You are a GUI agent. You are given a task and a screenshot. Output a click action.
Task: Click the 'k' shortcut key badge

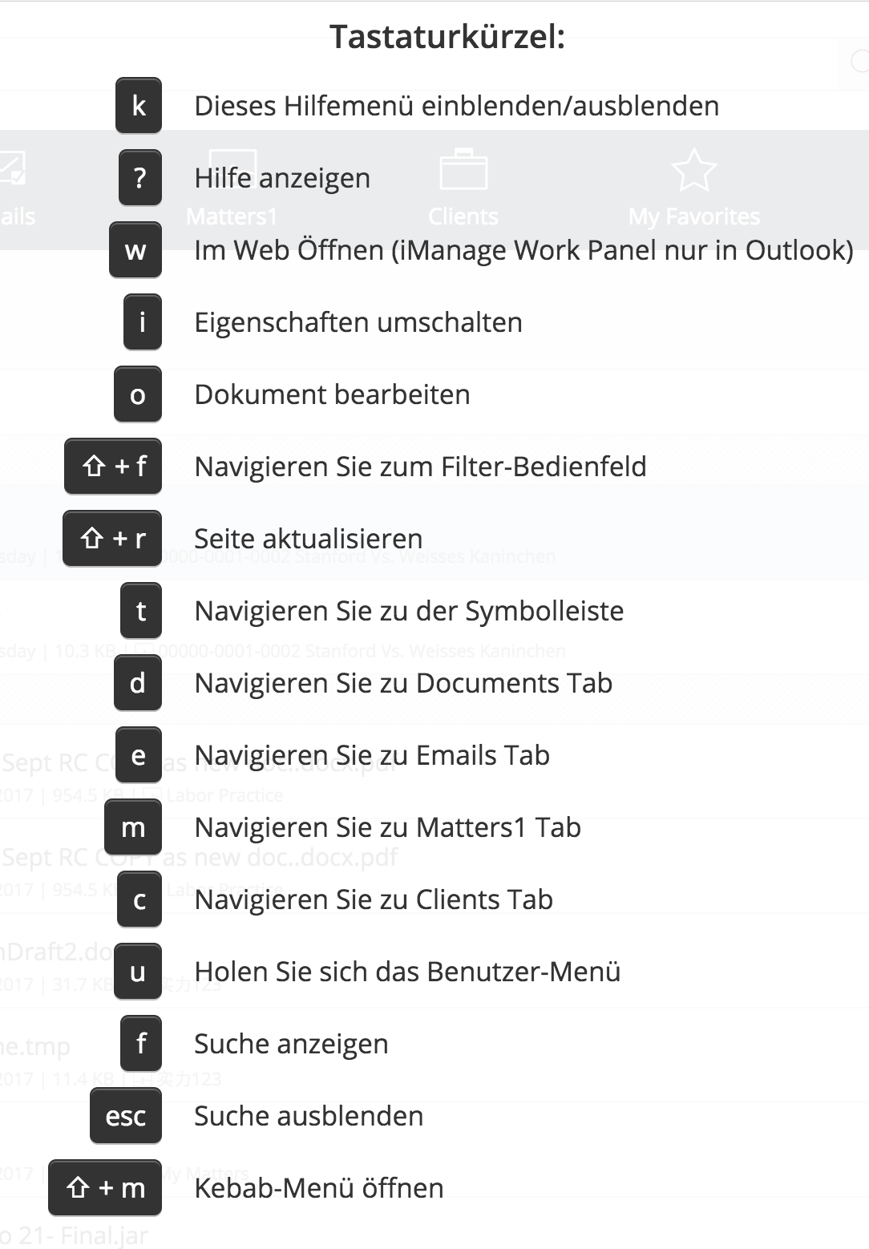pyautogui.click(x=139, y=105)
